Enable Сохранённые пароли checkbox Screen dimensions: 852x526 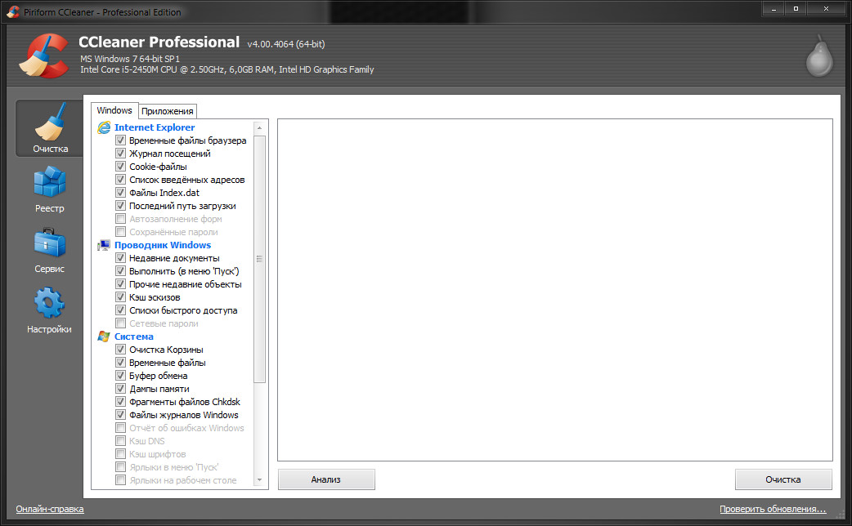[x=121, y=232]
